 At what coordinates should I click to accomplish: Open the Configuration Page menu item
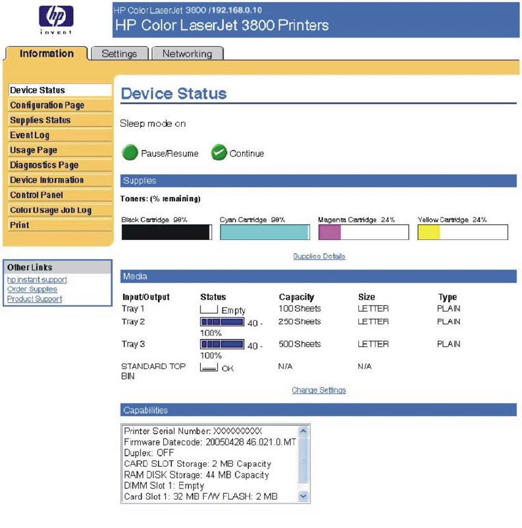pyautogui.click(x=60, y=105)
